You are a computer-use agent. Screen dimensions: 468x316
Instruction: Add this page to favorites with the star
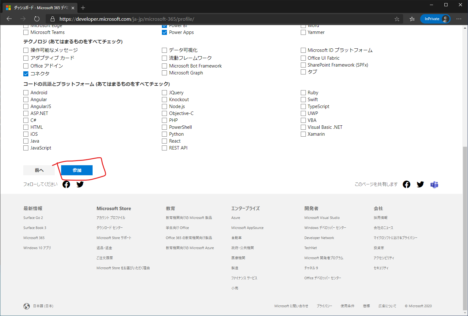(x=397, y=19)
